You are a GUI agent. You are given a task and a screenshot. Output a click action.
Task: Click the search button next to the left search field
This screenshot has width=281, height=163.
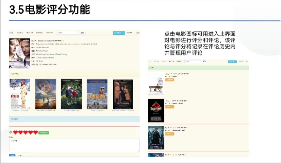82,33
